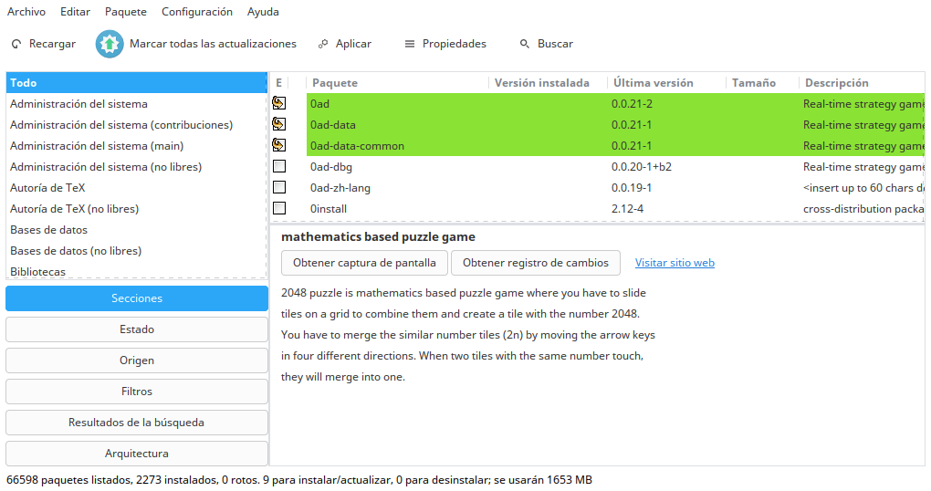
Task: Open the Editar menu
Action: pyautogui.click(x=76, y=12)
